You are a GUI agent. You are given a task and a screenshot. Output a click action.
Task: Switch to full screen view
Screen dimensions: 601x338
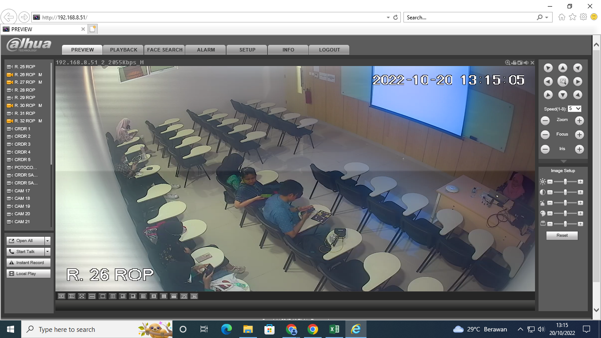click(x=82, y=296)
